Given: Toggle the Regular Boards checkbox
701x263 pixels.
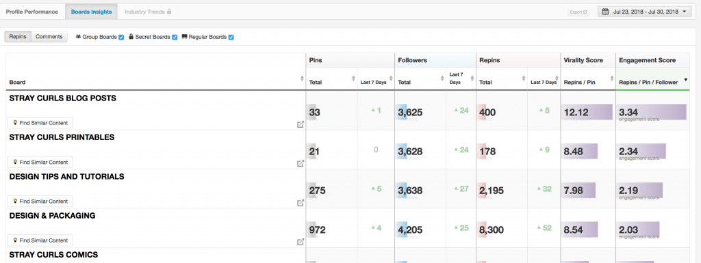Looking at the screenshot, I should [x=231, y=38].
